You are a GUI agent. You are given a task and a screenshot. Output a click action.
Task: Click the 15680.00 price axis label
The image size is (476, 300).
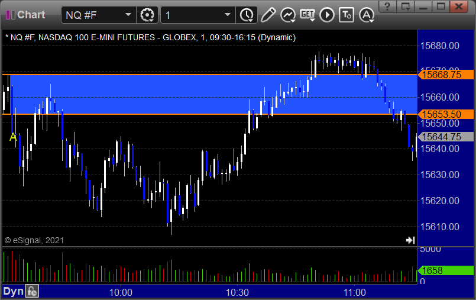[439, 46]
